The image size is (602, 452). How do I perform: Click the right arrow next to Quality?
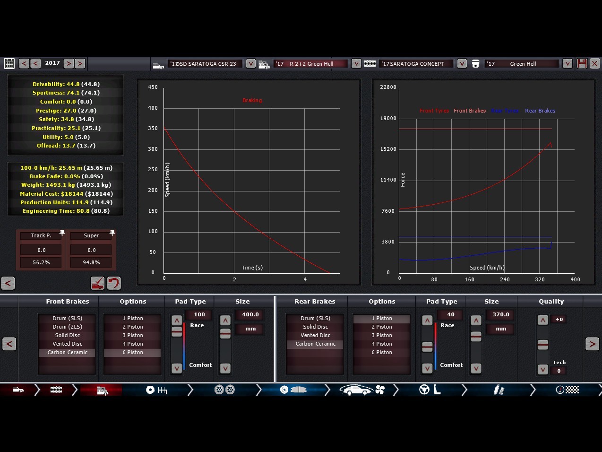click(x=592, y=344)
